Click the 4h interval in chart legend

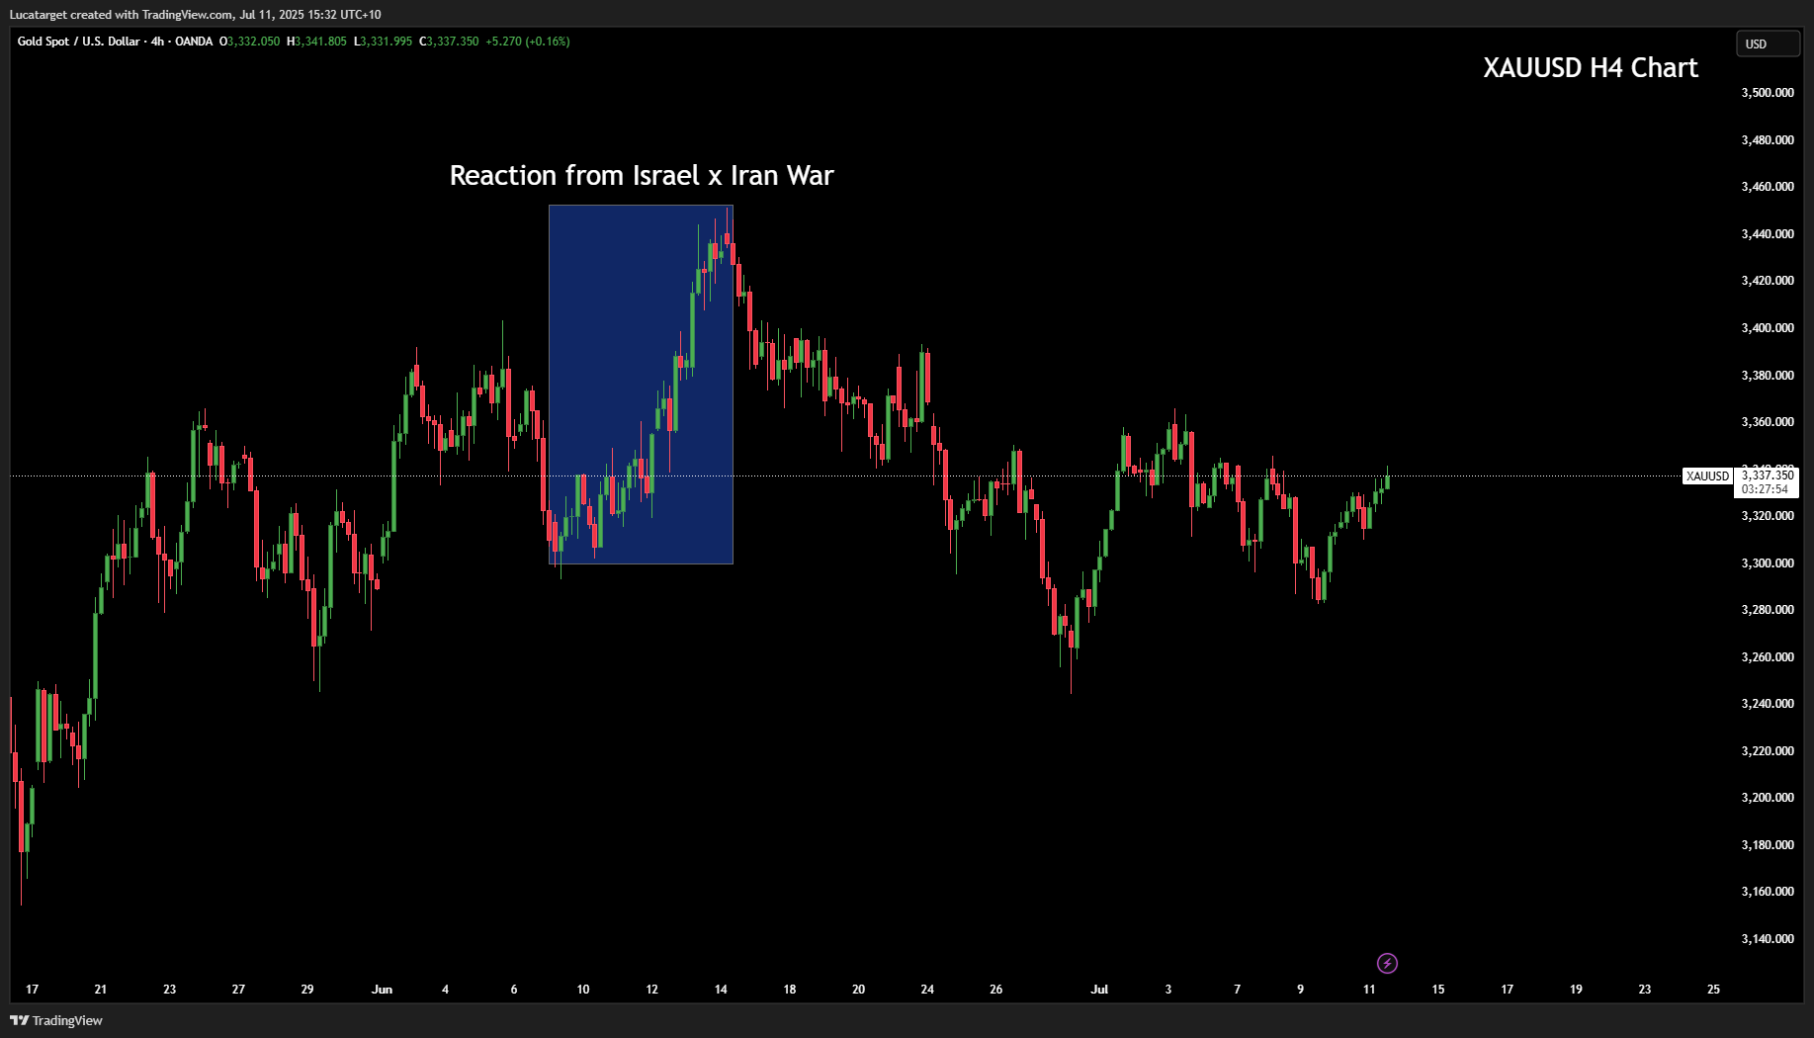pos(157,42)
